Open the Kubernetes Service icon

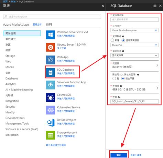pos(51,110)
